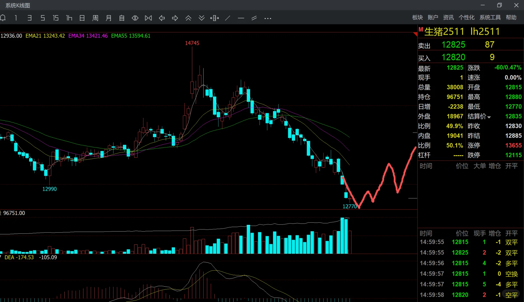Click the horizontal range stretch icon

(x=215, y=18)
